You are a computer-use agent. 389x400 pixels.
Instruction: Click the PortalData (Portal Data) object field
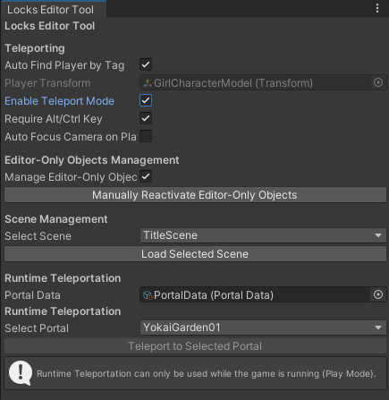pyautogui.click(x=263, y=295)
